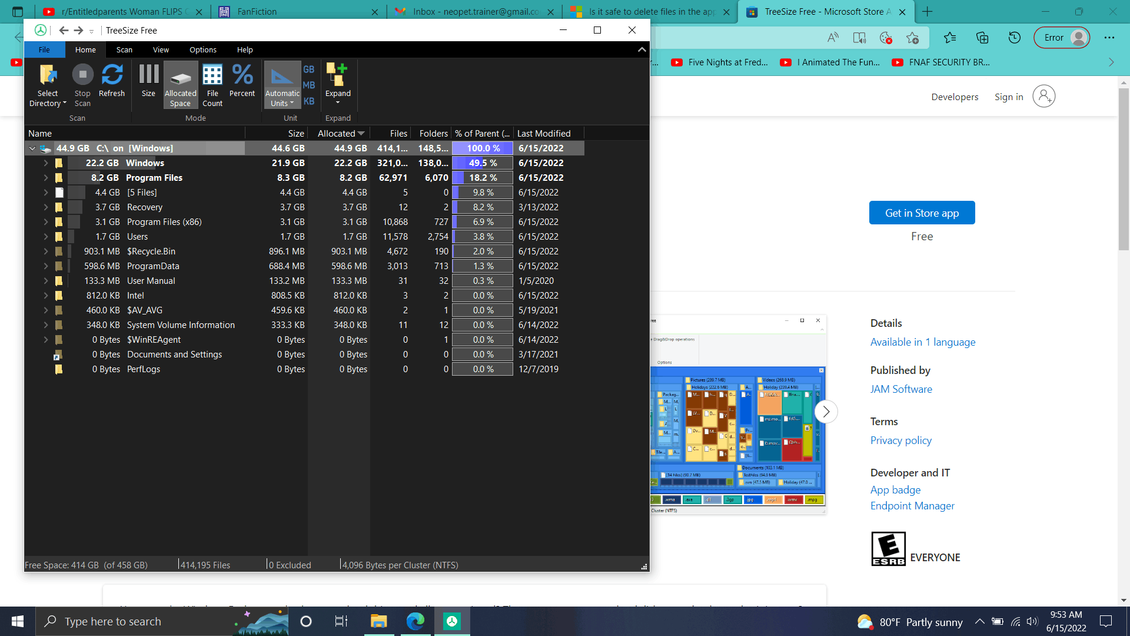Switch to the Home ribbon tab
The height and width of the screenshot is (636, 1130).
tap(85, 50)
